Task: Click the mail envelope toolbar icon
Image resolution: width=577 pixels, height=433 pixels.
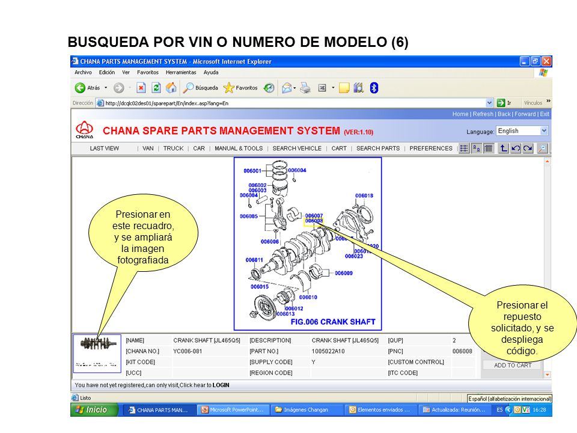Action: (287, 88)
